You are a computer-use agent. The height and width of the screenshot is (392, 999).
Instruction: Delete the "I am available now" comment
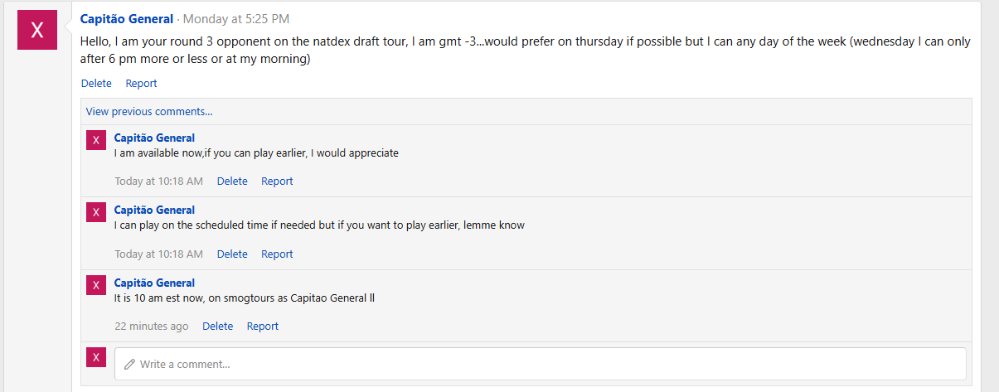[x=232, y=181]
